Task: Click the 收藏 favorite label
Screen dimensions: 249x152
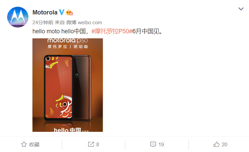Action: [34, 144]
